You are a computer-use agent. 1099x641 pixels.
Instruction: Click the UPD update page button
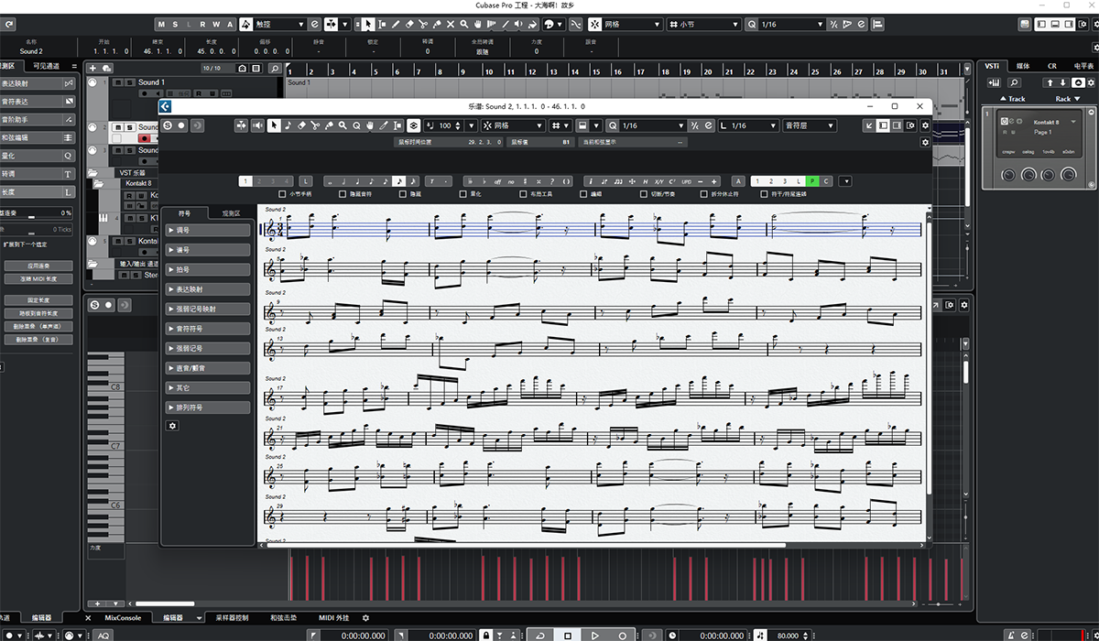[x=687, y=181]
